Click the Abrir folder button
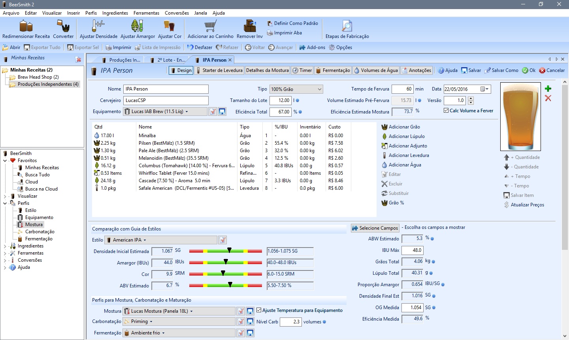569x340 pixels. tap(11, 47)
